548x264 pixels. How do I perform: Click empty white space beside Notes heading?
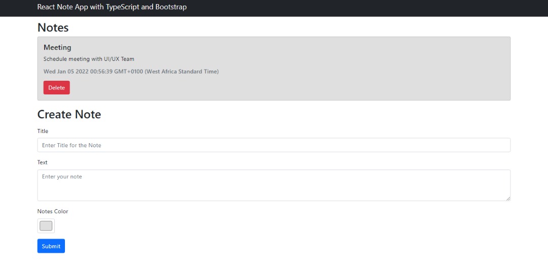280,27
